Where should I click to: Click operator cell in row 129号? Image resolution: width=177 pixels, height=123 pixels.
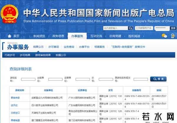tap(82, 105)
